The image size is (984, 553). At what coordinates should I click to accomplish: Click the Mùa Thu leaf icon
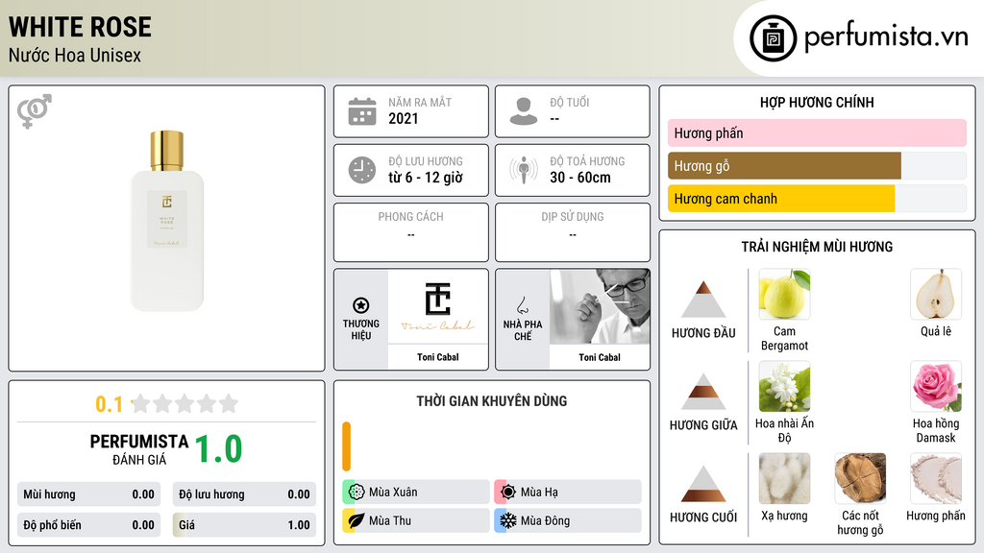(x=357, y=520)
